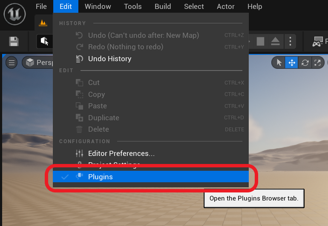Select Undo History in the Edit menu

[109, 59]
